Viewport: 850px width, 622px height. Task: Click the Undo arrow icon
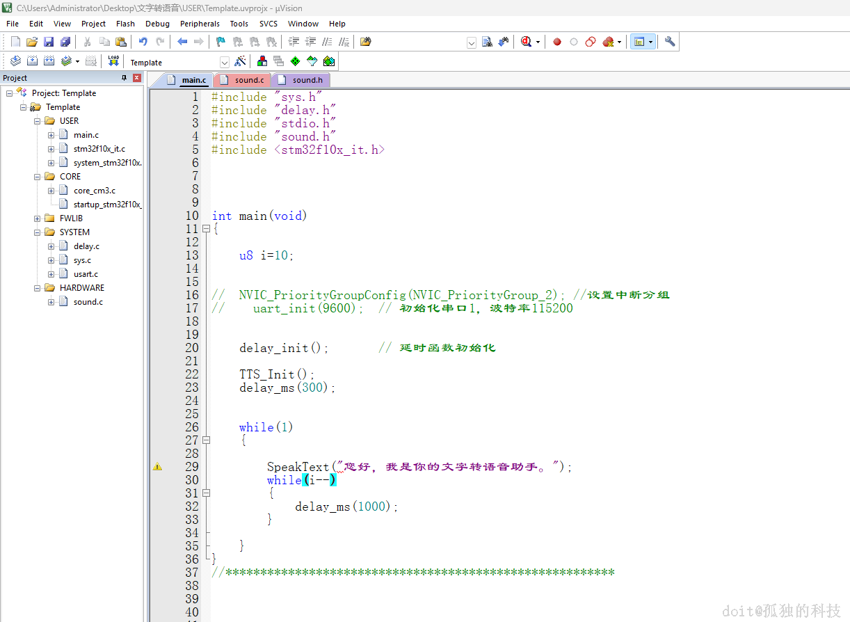pos(143,42)
